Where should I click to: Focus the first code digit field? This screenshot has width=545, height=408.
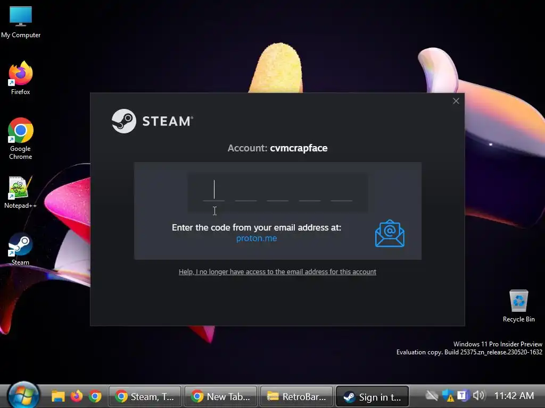click(x=214, y=191)
